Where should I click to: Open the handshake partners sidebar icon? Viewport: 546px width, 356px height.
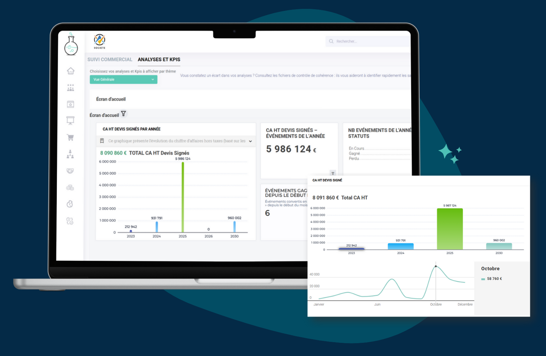click(70, 171)
